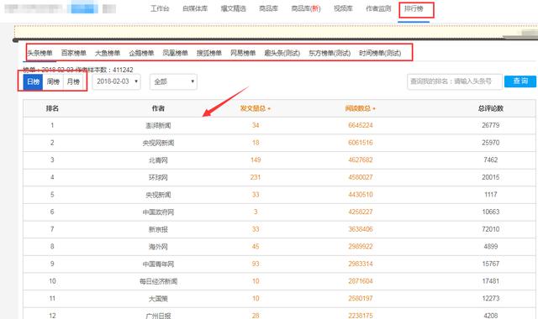Image resolution: width=538 pixels, height=319 pixels.
Task: Open 爆文精选 from the top menu
Action: click(x=234, y=8)
